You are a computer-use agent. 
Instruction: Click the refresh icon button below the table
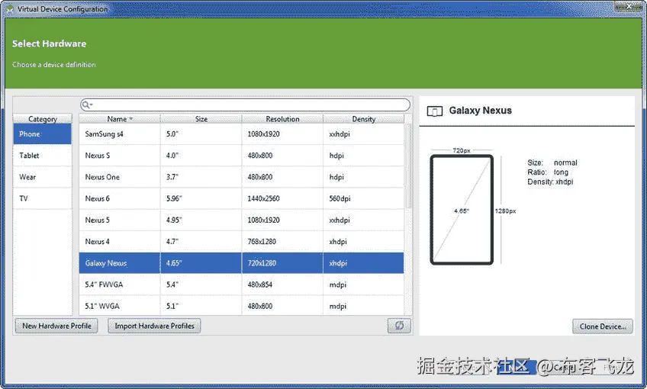[x=399, y=326]
